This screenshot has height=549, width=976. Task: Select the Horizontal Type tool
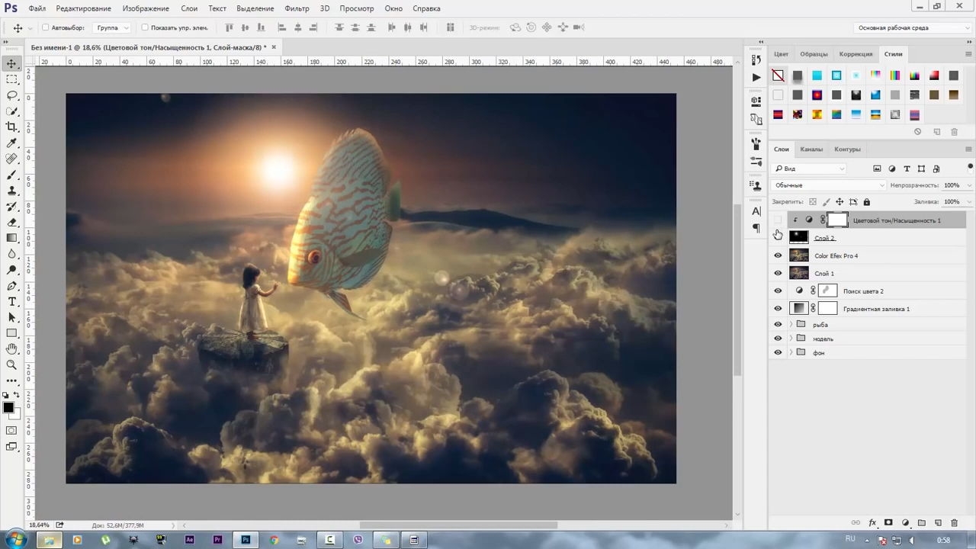[x=11, y=302]
